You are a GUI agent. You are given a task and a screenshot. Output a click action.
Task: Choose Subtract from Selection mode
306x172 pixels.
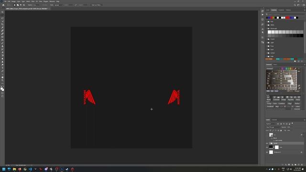pos(21,5)
